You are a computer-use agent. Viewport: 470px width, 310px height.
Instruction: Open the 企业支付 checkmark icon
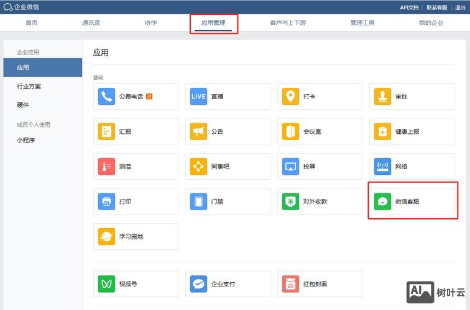click(x=198, y=284)
